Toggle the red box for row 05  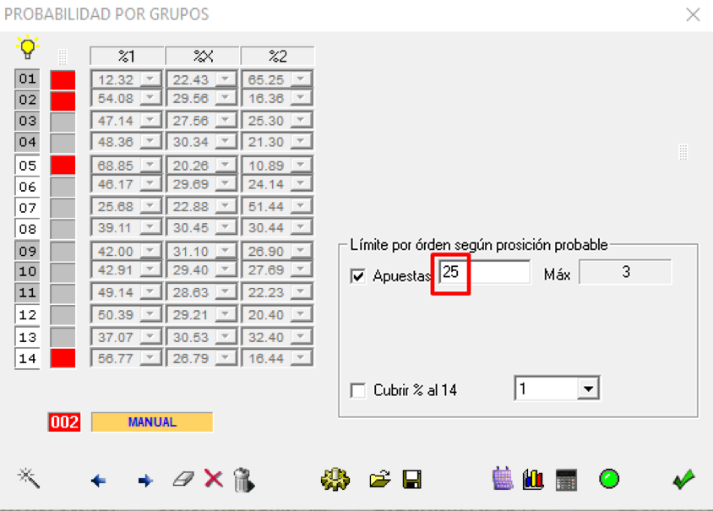point(63,165)
